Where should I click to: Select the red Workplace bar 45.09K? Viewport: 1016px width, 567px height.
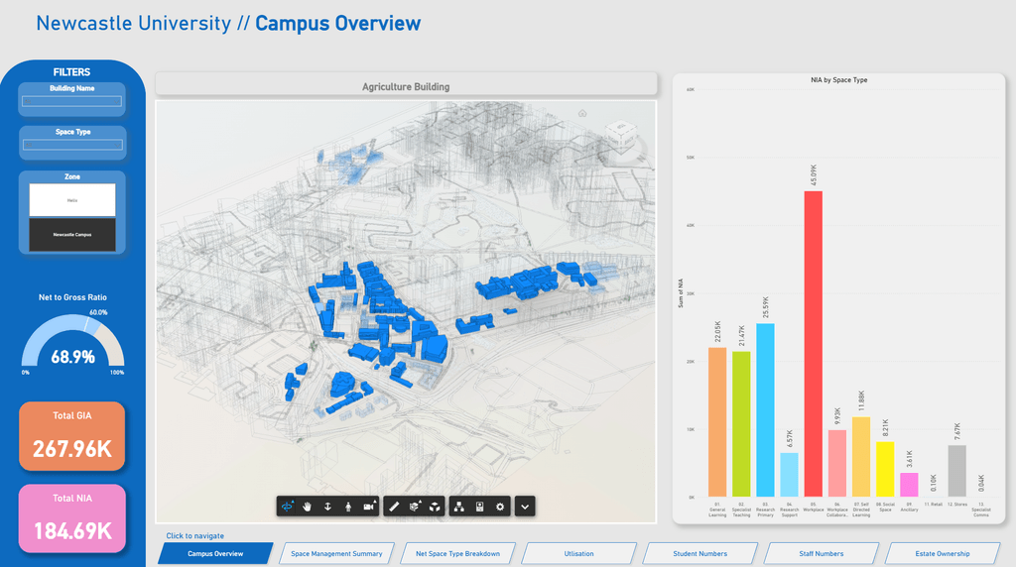click(814, 344)
